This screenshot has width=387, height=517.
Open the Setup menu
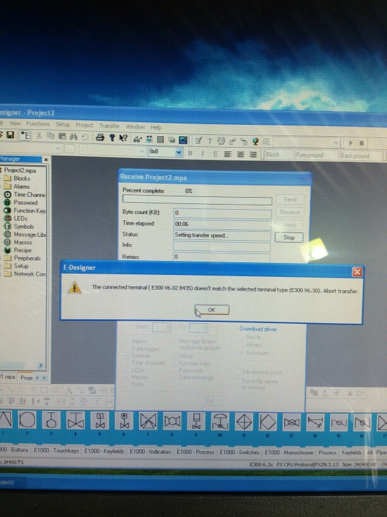(63, 125)
